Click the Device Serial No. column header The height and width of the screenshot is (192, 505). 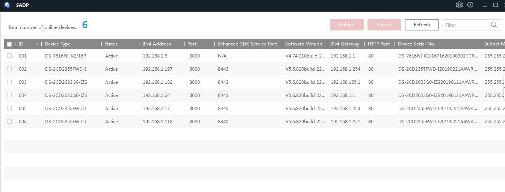(416, 44)
